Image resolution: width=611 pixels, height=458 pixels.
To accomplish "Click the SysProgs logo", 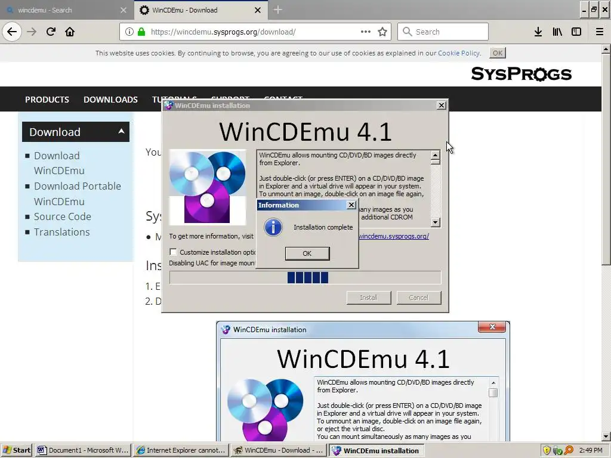I will click(x=521, y=73).
